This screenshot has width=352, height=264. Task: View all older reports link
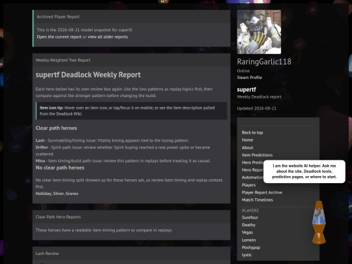(108, 37)
